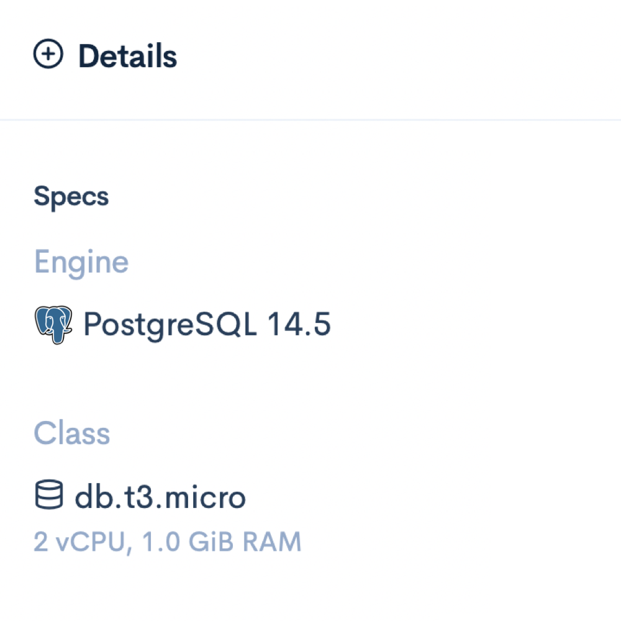Select the database cylinder icon
The width and height of the screenshot is (621, 621).
click(48, 494)
